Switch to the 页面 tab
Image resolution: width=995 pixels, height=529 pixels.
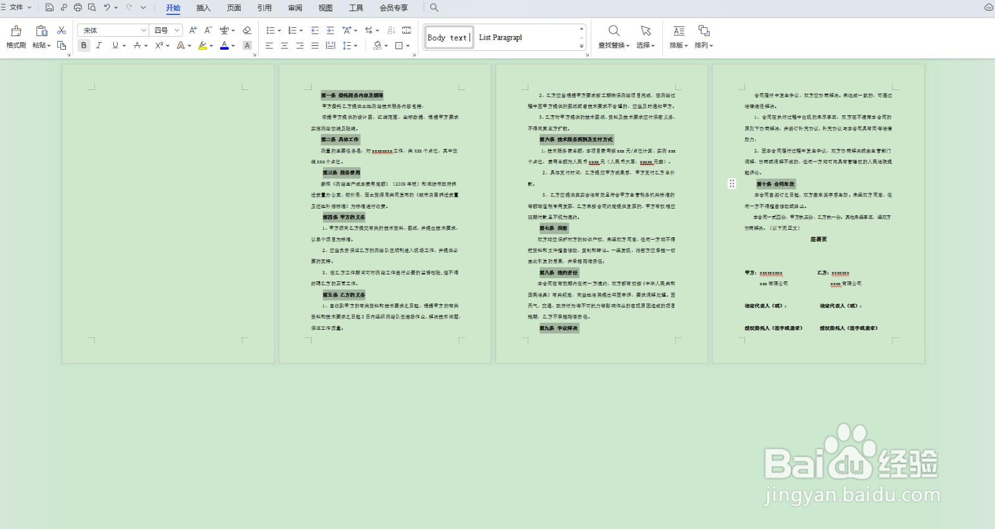click(x=234, y=7)
